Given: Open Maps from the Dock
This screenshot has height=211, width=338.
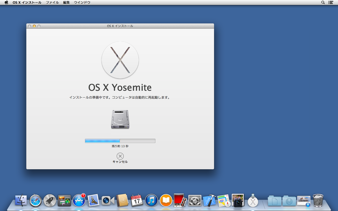Looking at the screenshot, I should click(x=224, y=200).
